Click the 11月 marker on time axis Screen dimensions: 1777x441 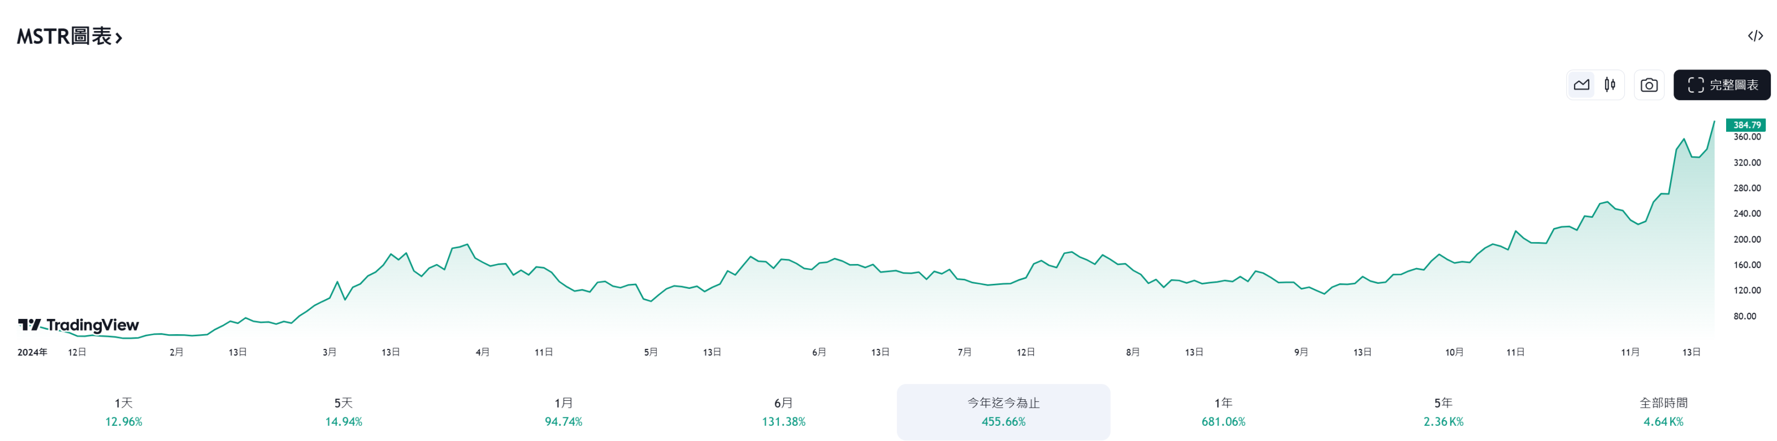tap(1630, 353)
